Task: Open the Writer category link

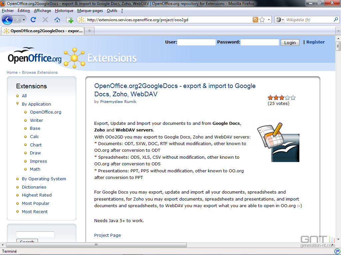Action: (37, 120)
